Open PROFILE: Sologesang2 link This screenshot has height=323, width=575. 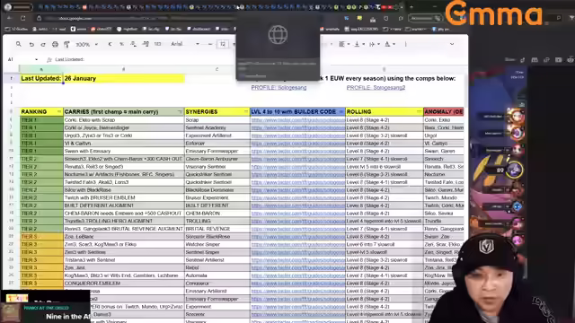pos(376,88)
